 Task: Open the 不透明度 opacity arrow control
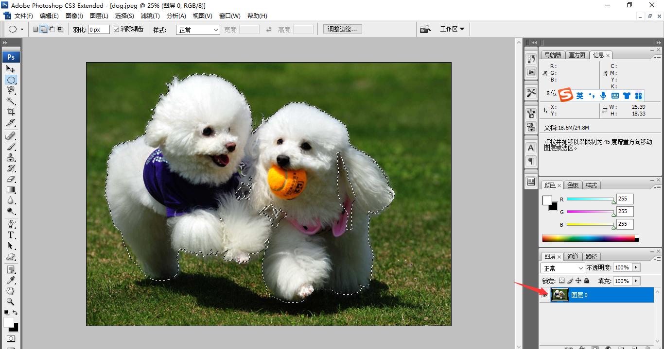(637, 267)
